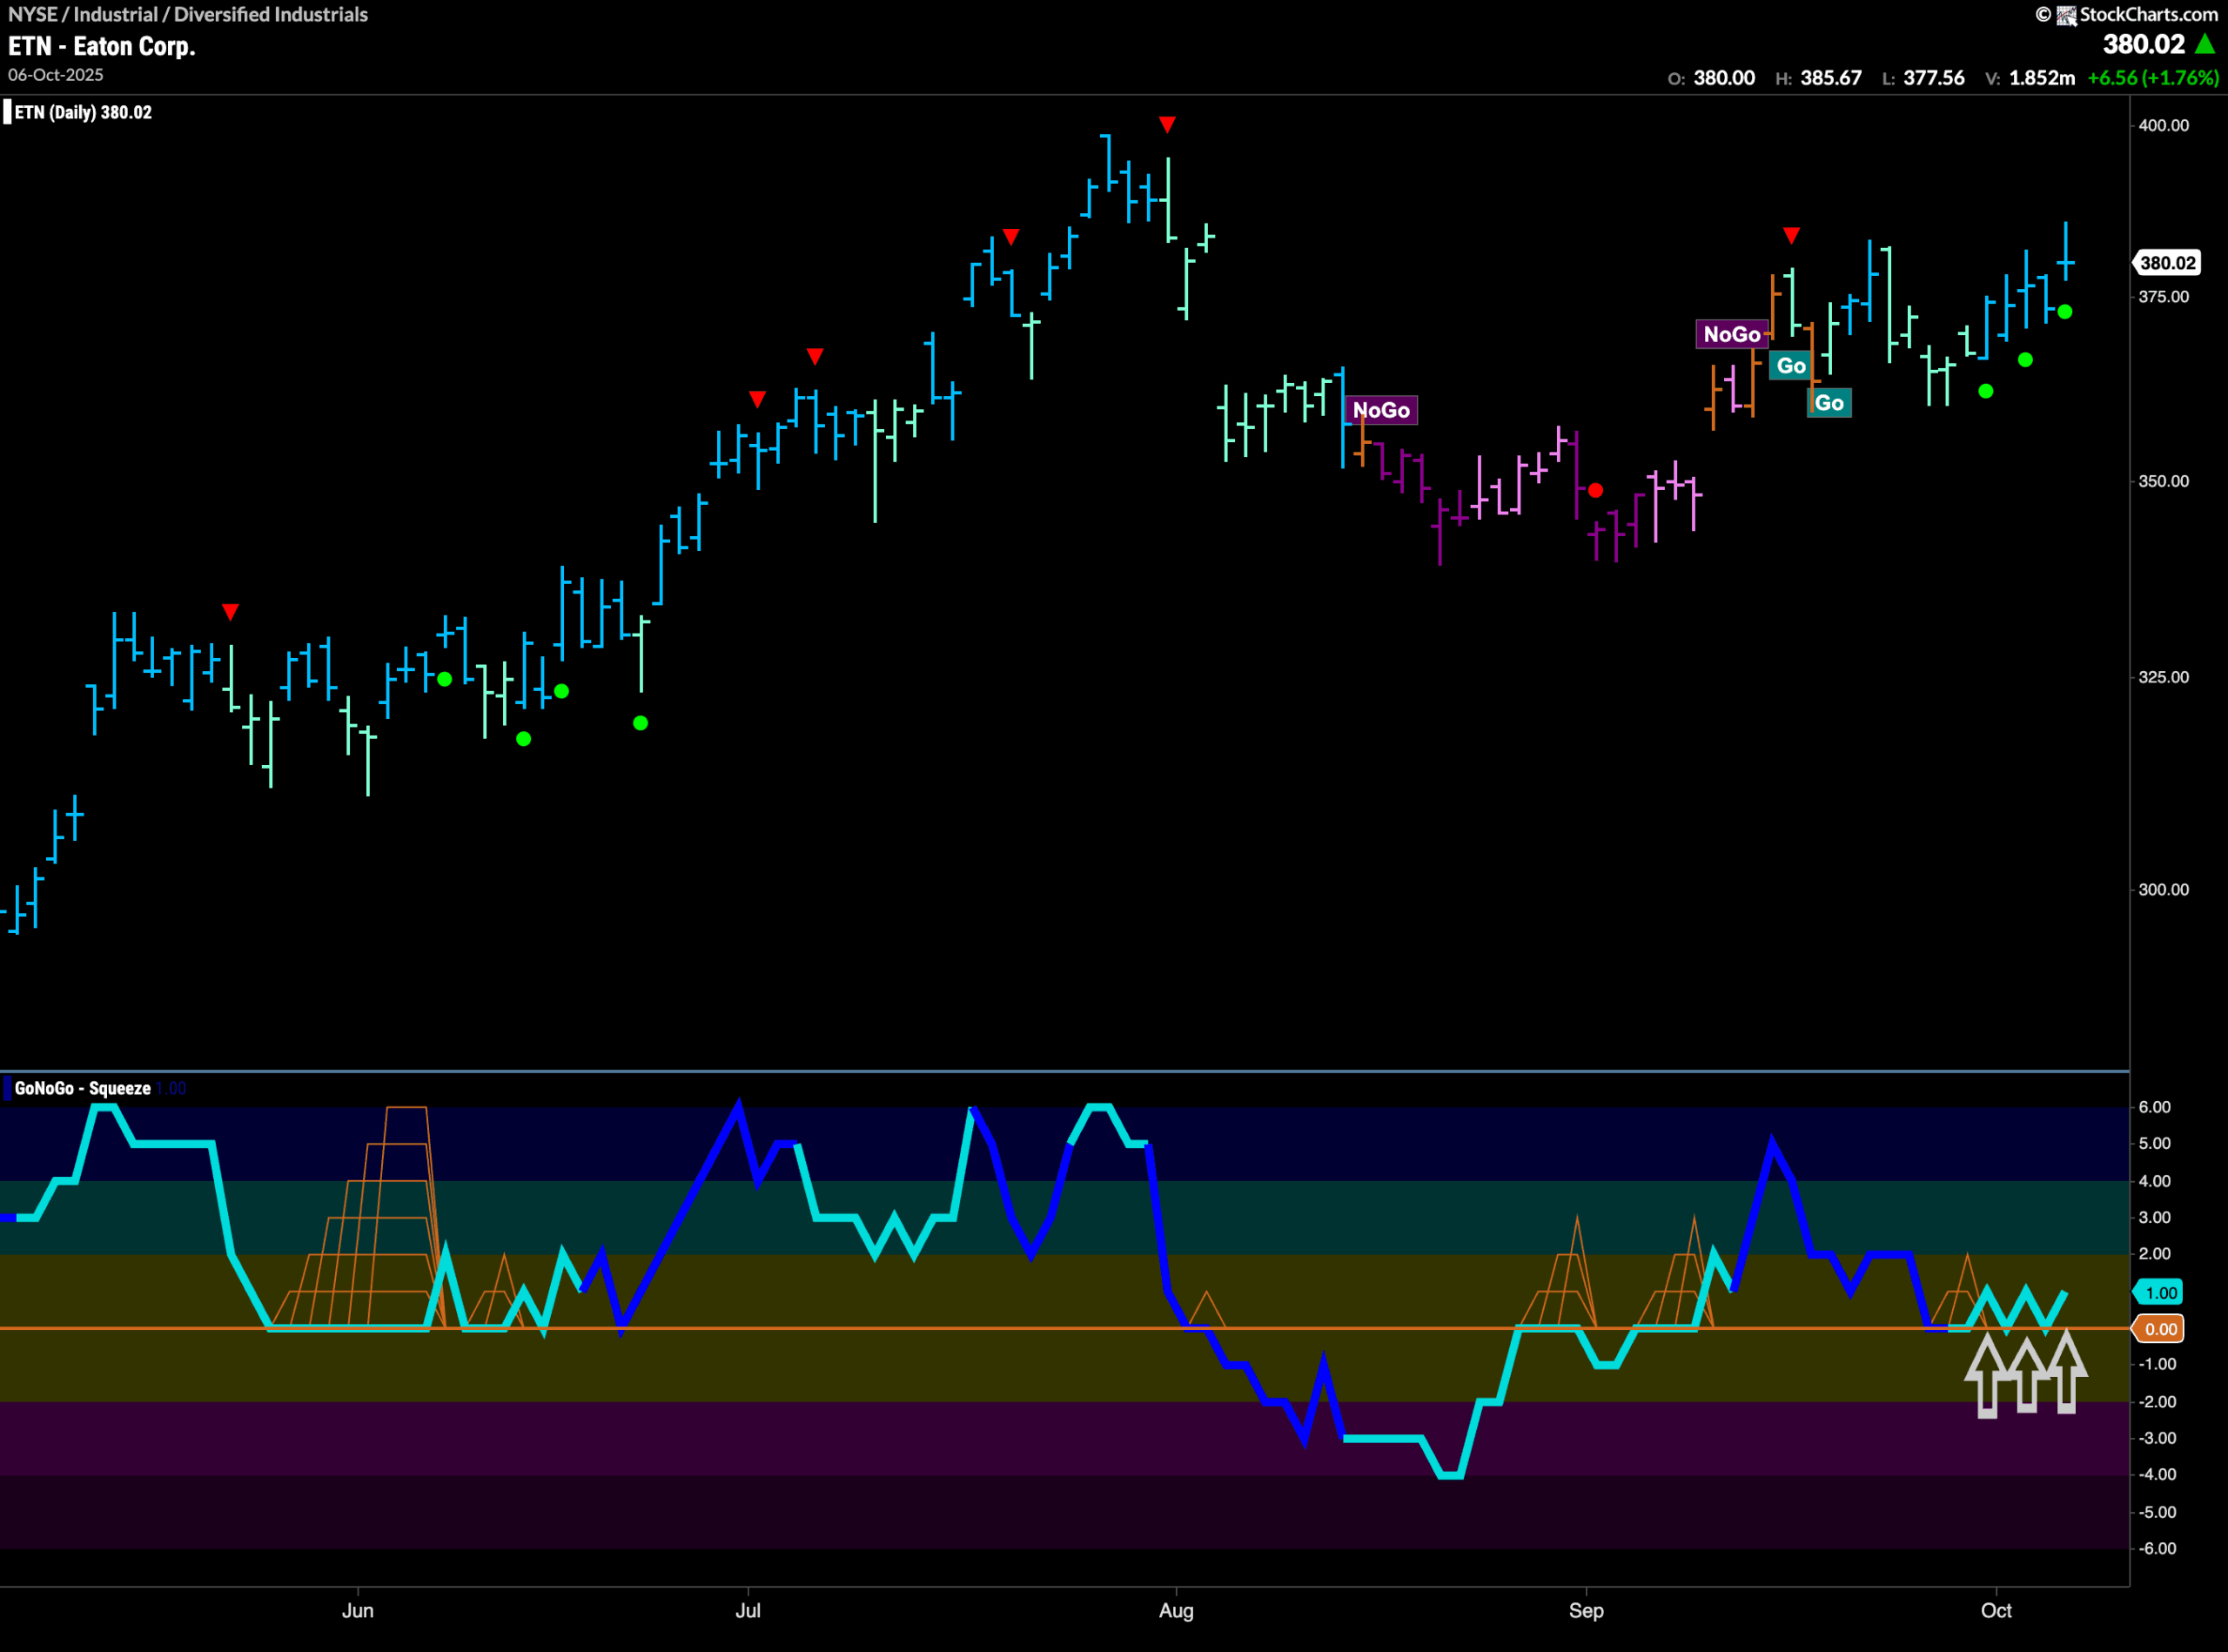Click the 1.00 value marker on the Squeeze scale
The height and width of the screenshot is (1652, 2228).
tap(2160, 1292)
